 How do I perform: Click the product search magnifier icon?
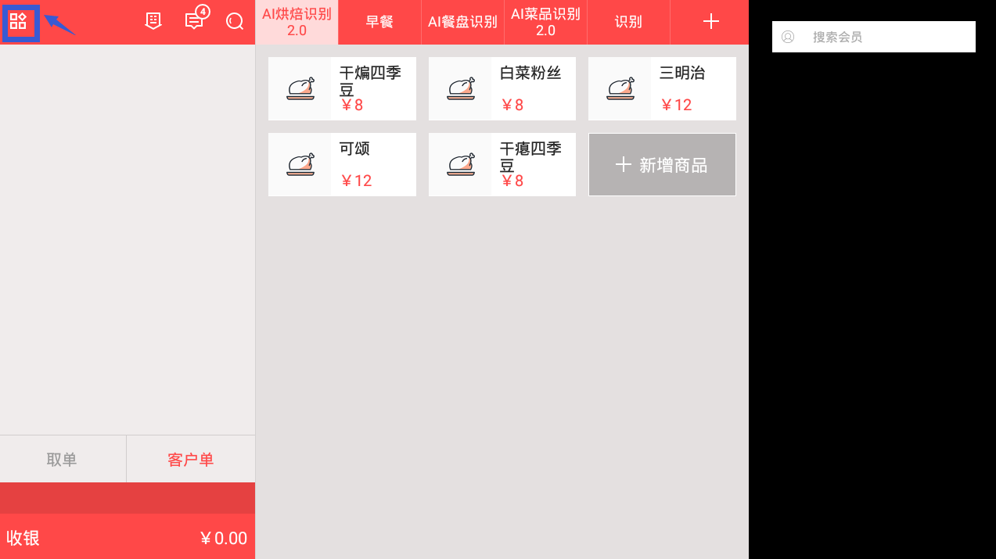pos(235,21)
